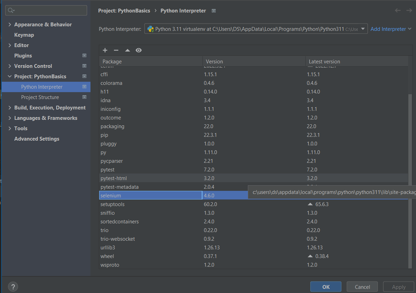Click the plus icon to install a package

coord(105,50)
